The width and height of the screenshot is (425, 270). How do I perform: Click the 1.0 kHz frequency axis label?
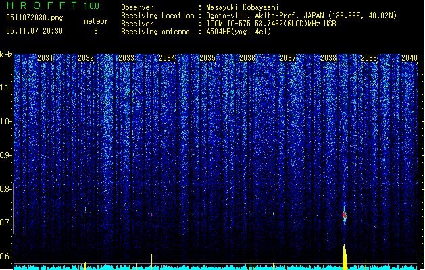(x=6, y=122)
